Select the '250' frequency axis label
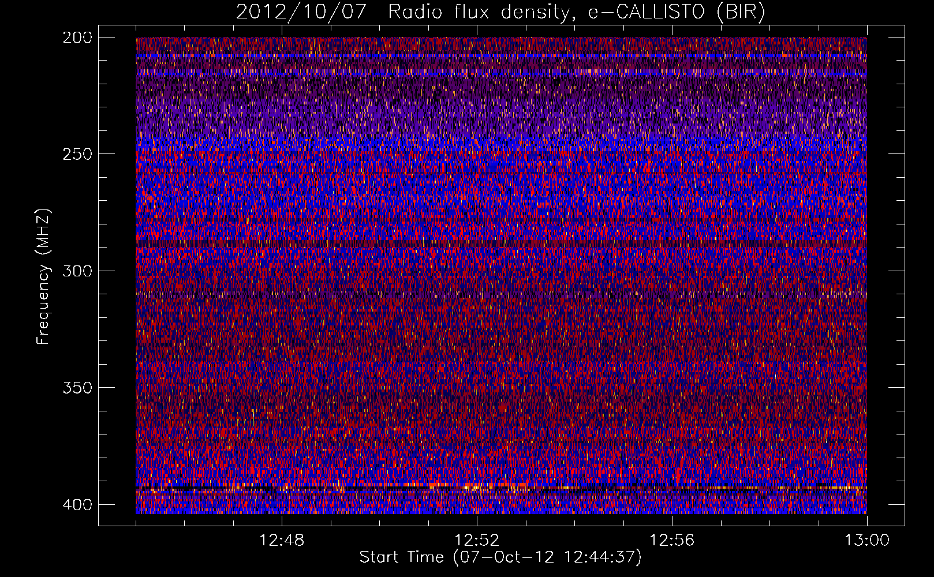The height and width of the screenshot is (577, 934). [77, 154]
